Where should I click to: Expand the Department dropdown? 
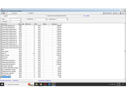[46, 19]
